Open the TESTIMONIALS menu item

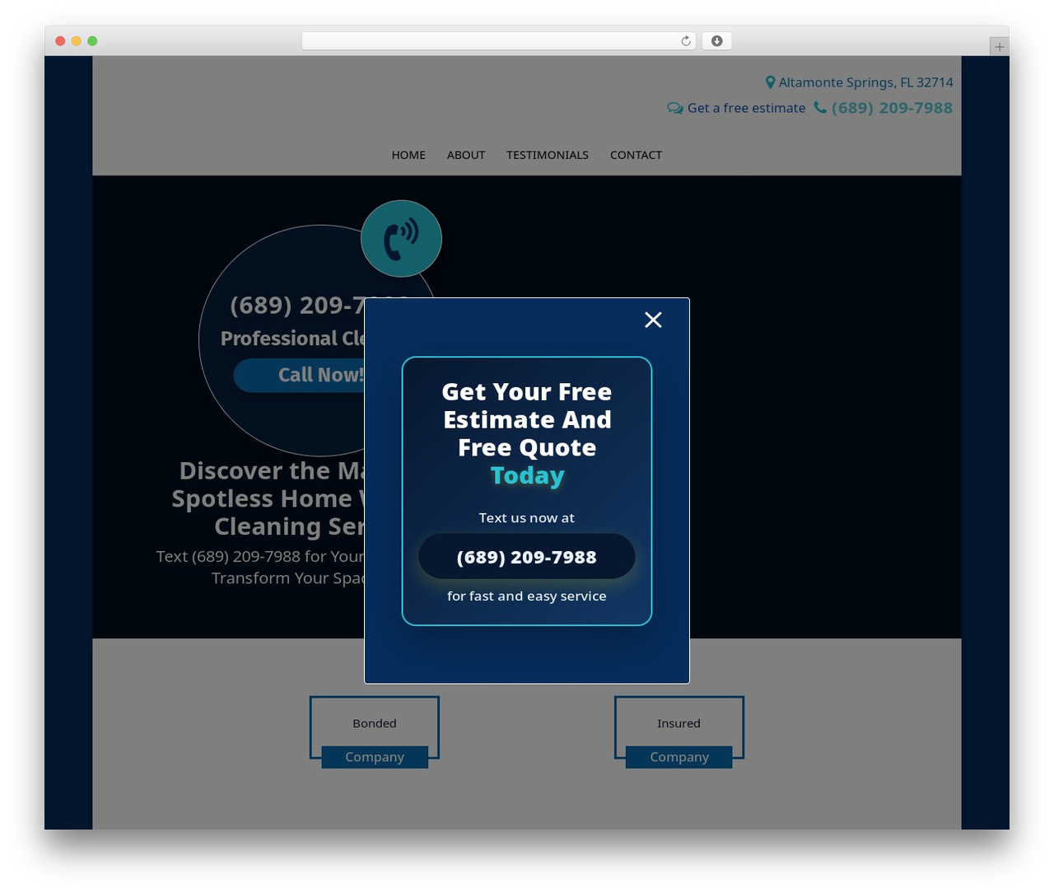(x=548, y=155)
